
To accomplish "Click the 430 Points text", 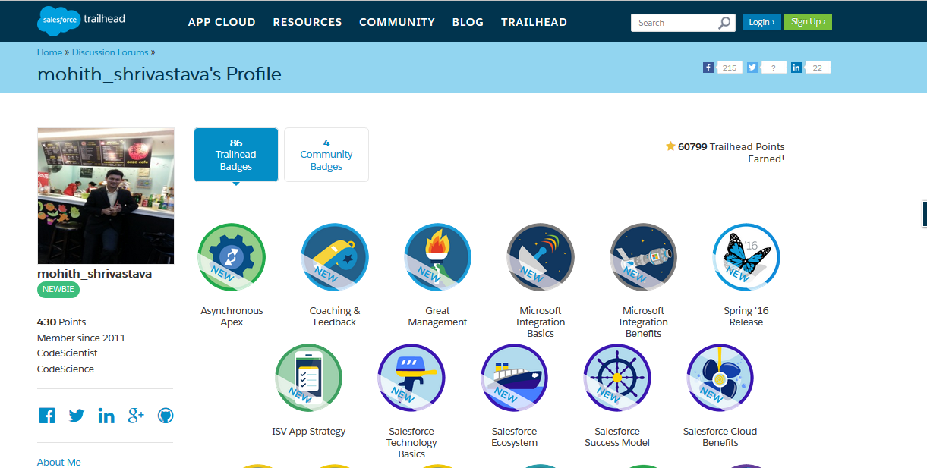I will [61, 322].
